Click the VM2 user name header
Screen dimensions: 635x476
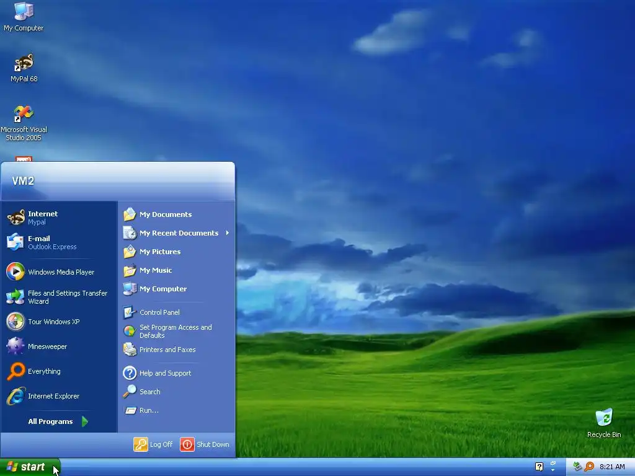pos(23,180)
